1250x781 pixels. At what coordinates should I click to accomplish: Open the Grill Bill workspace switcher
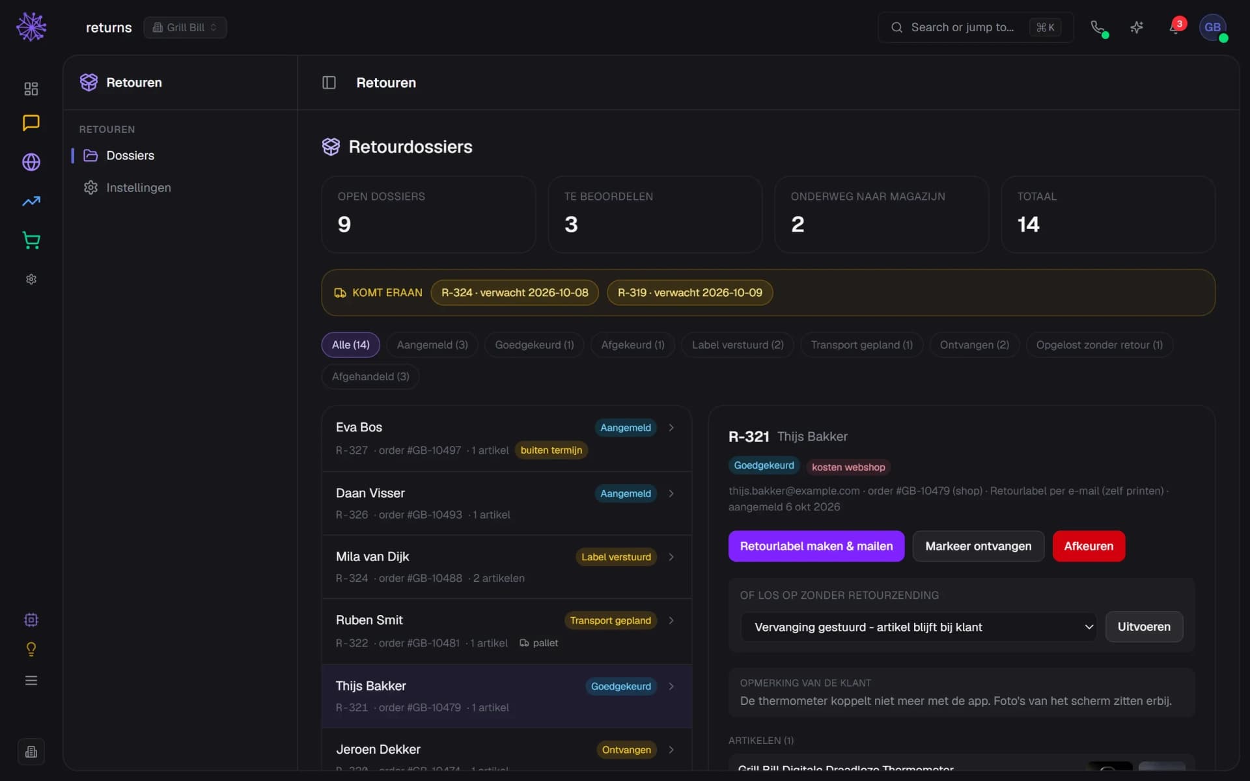point(185,27)
